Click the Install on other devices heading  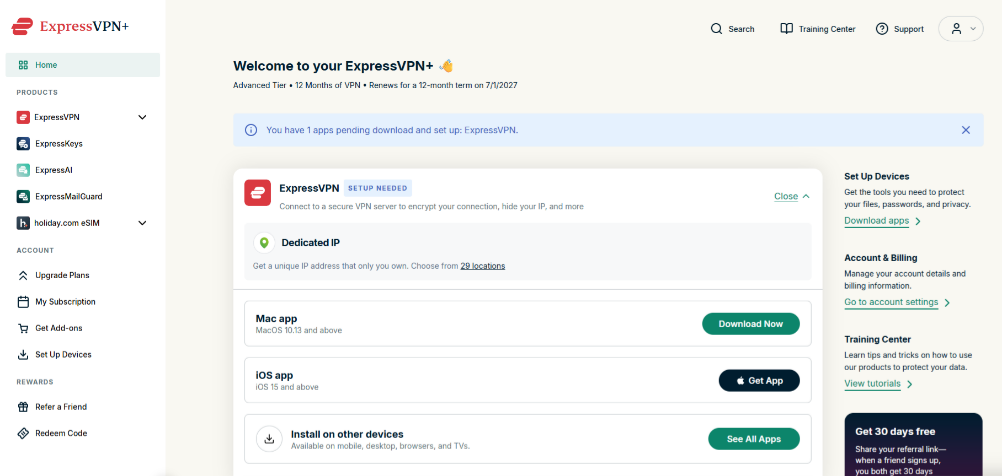click(x=347, y=435)
